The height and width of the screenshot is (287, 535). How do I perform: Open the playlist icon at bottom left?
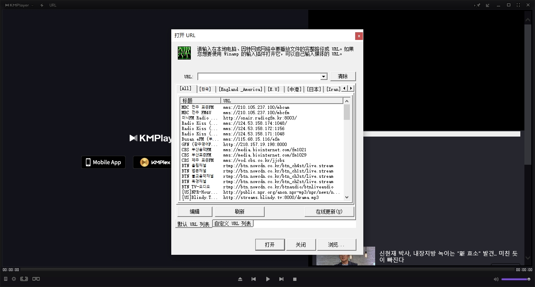pyautogui.click(x=6, y=279)
